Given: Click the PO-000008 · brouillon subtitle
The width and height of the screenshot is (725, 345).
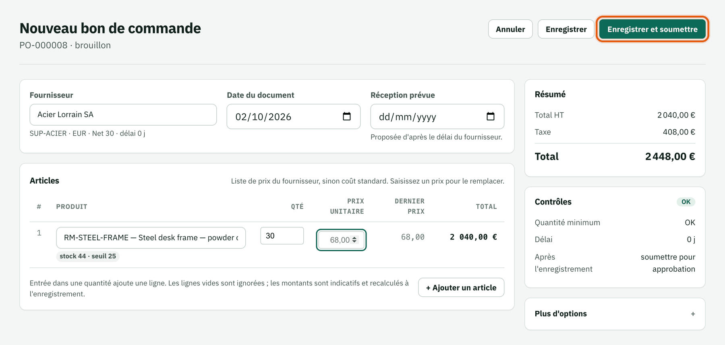Looking at the screenshot, I should point(65,45).
